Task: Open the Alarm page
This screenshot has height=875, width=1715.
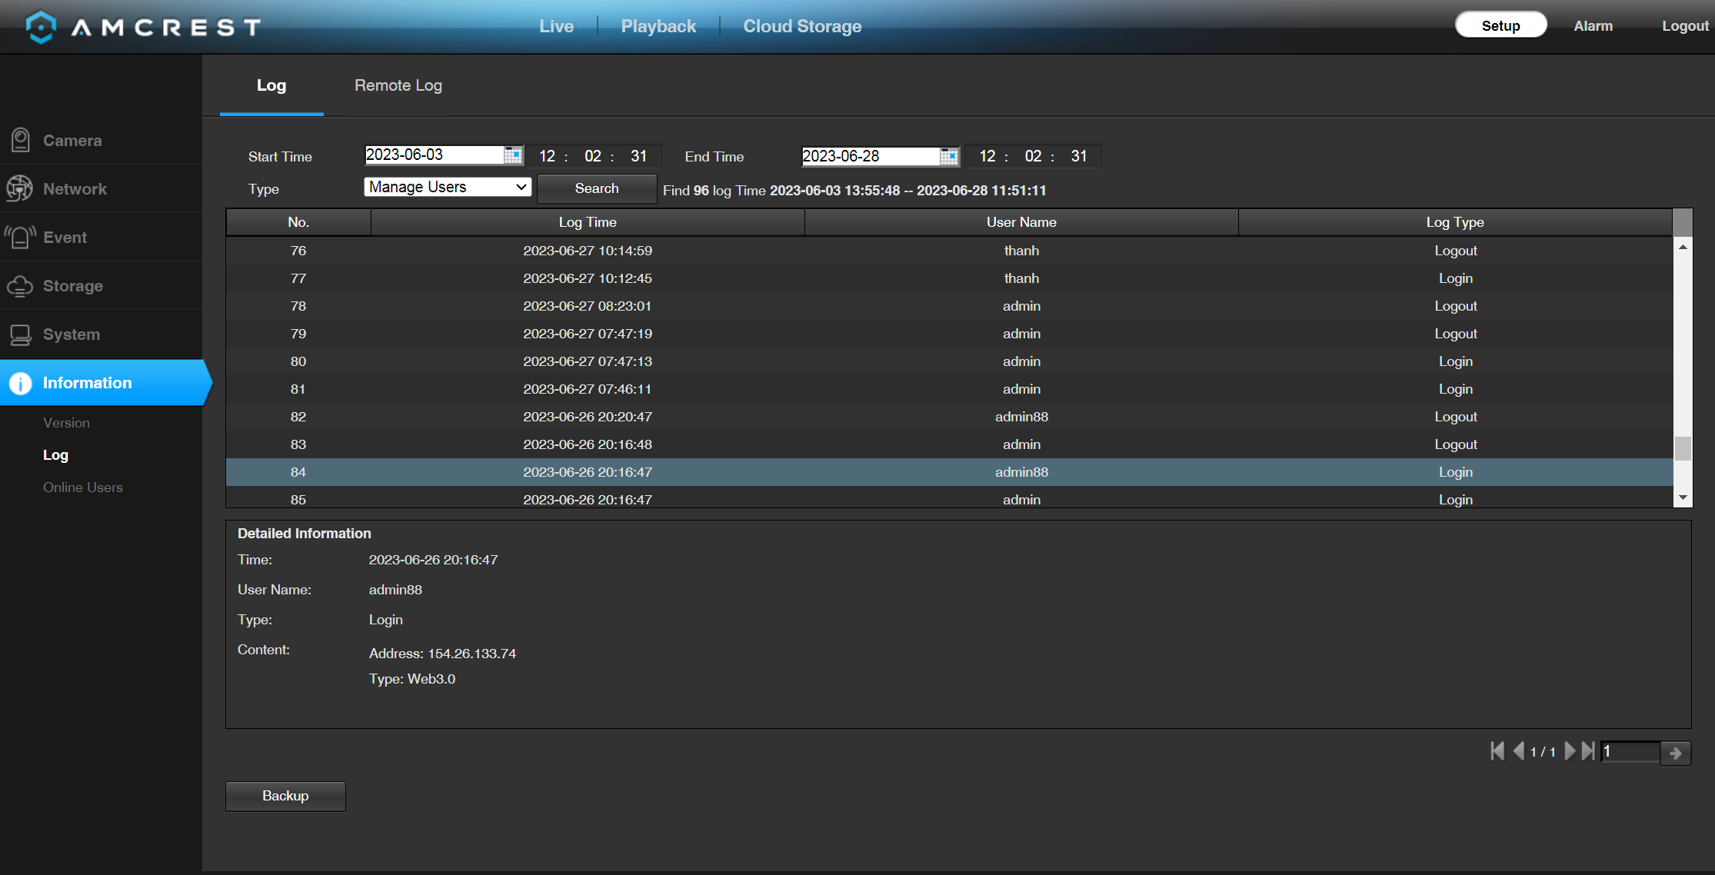Action: [x=1593, y=25]
